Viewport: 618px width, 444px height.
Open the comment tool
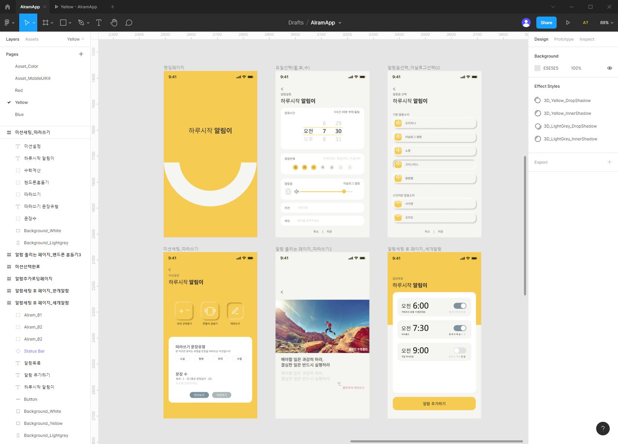tap(129, 23)
